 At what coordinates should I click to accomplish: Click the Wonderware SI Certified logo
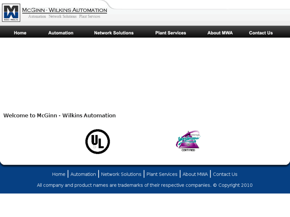[x=188, y=141]
